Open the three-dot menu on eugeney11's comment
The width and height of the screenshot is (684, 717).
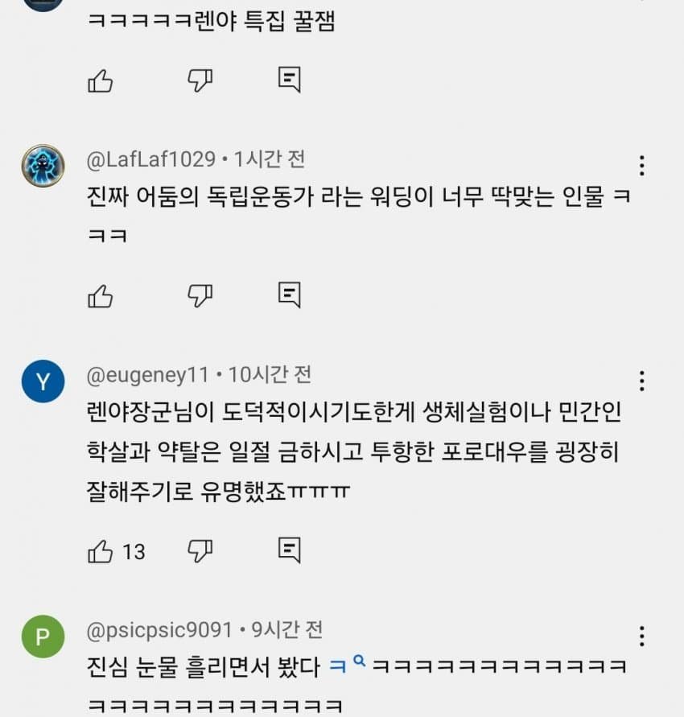tap(641, 380)
